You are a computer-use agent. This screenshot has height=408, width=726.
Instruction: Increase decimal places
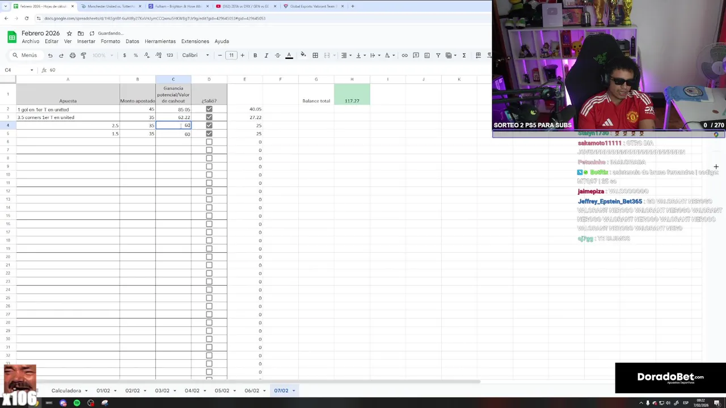pyautogui.click(x=158, y=55)
